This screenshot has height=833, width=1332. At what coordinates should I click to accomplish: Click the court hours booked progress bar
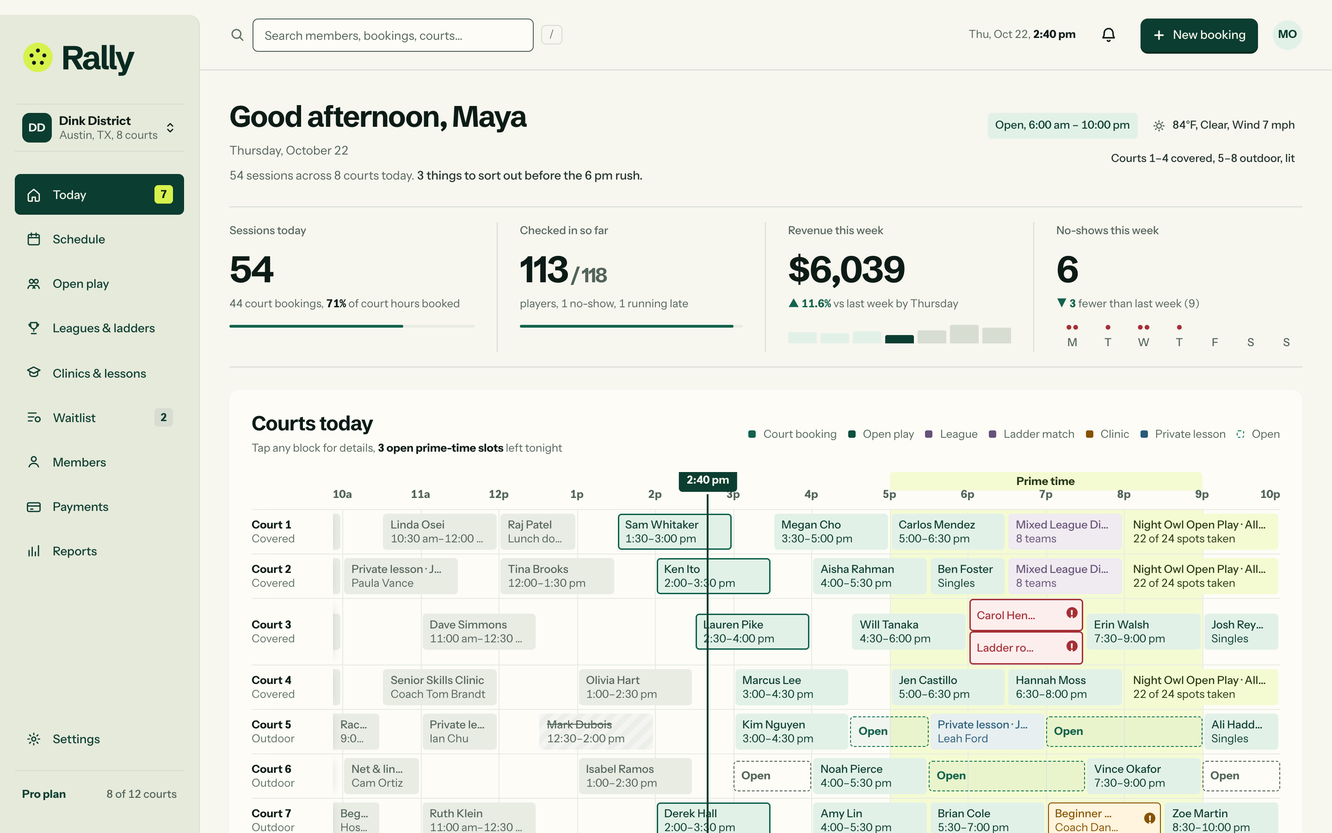(x=351, y=326)
